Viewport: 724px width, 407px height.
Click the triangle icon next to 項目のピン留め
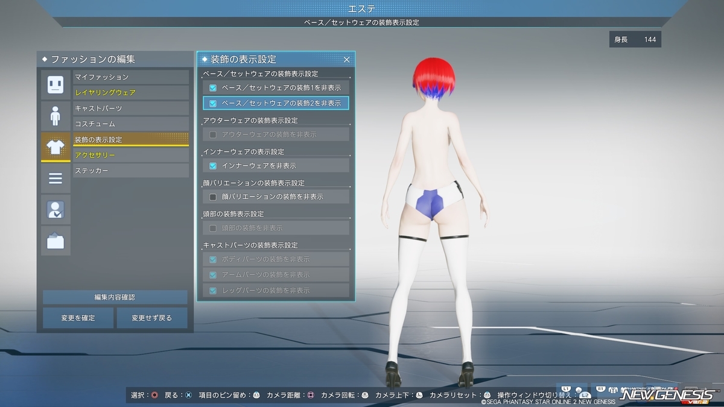pyautogui.click(x=256, y=395)
